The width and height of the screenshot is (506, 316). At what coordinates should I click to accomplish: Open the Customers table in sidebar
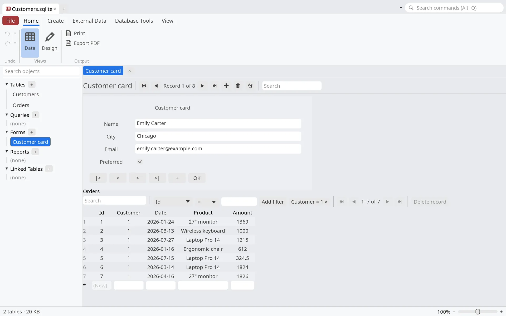tap(26, 94)
